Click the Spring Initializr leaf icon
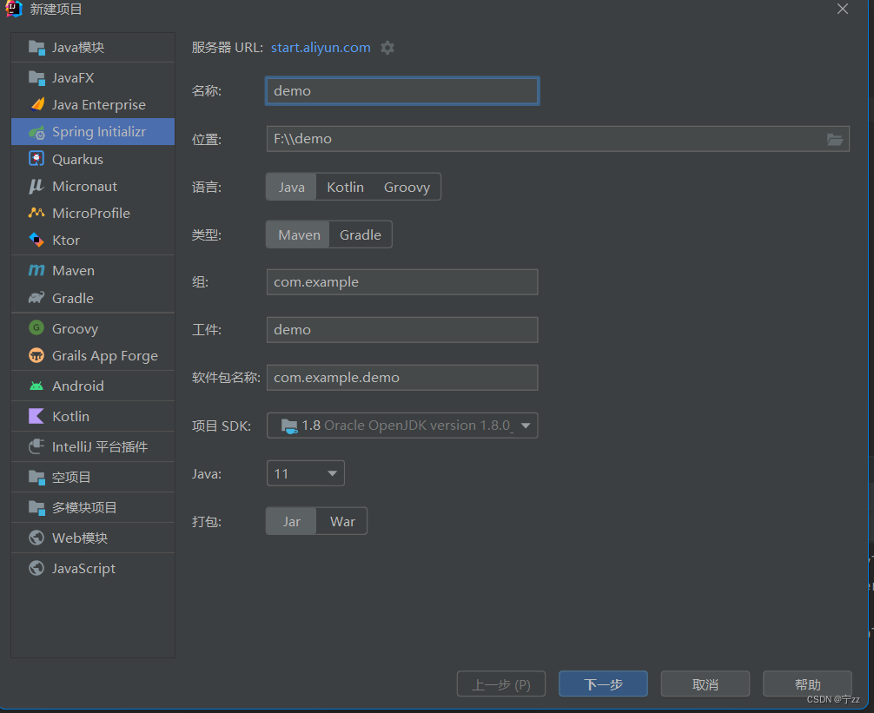The width and height of the screenshot is (874, 713). tap(36, 132)
